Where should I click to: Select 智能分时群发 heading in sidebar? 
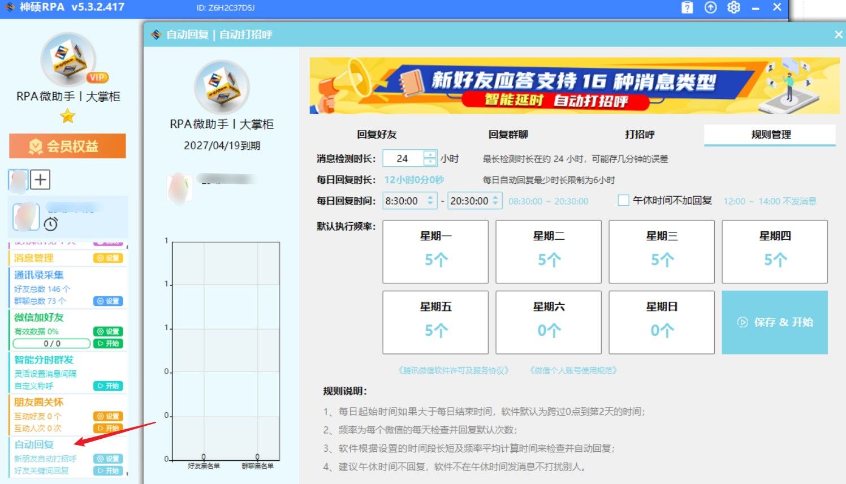pos(44,360)
